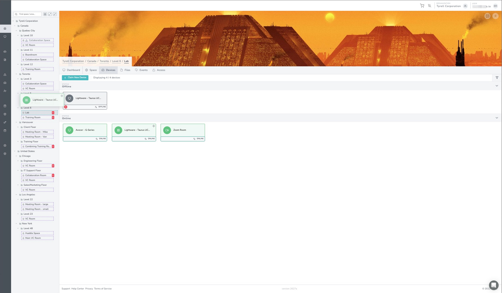Select Main VC Room in tree
This screenshot has height=293, width=502.
coord(37,238)
